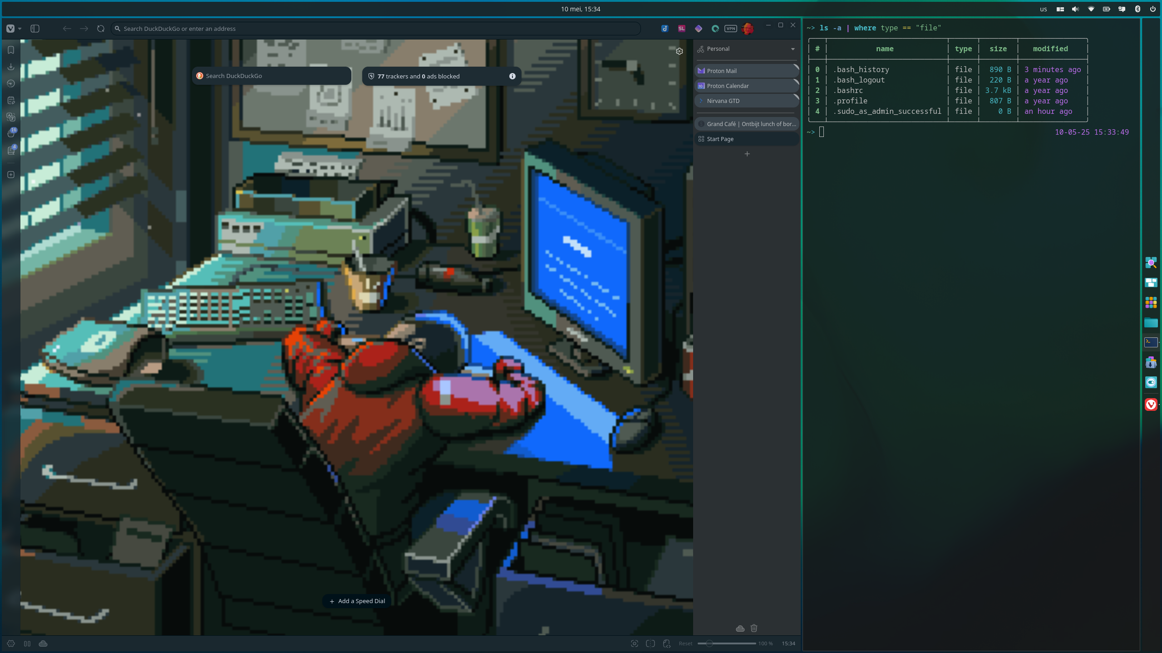The image size is (1162, 653).
Task: Click the sync cloud icon in status bar
Action: click(x=43, y=643)
